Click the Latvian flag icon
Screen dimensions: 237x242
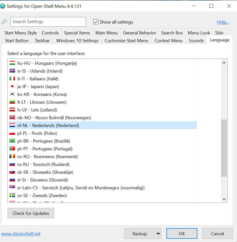pos(12,110)
